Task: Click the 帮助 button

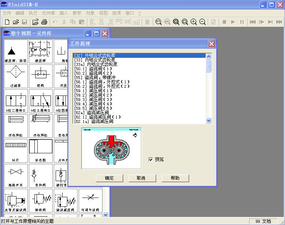Action: (175, 178)
